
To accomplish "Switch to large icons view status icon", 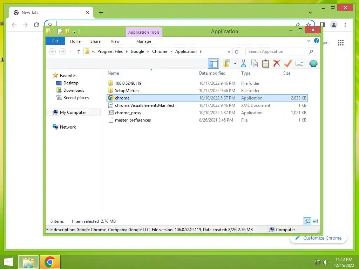I will (315, 221).
